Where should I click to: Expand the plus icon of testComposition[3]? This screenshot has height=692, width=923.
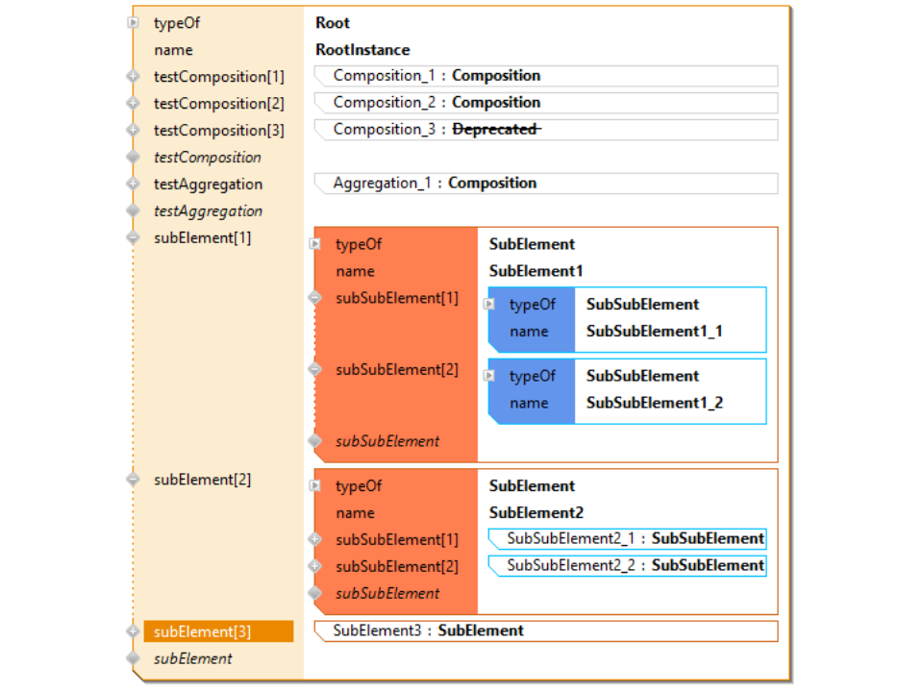point(133,130)
